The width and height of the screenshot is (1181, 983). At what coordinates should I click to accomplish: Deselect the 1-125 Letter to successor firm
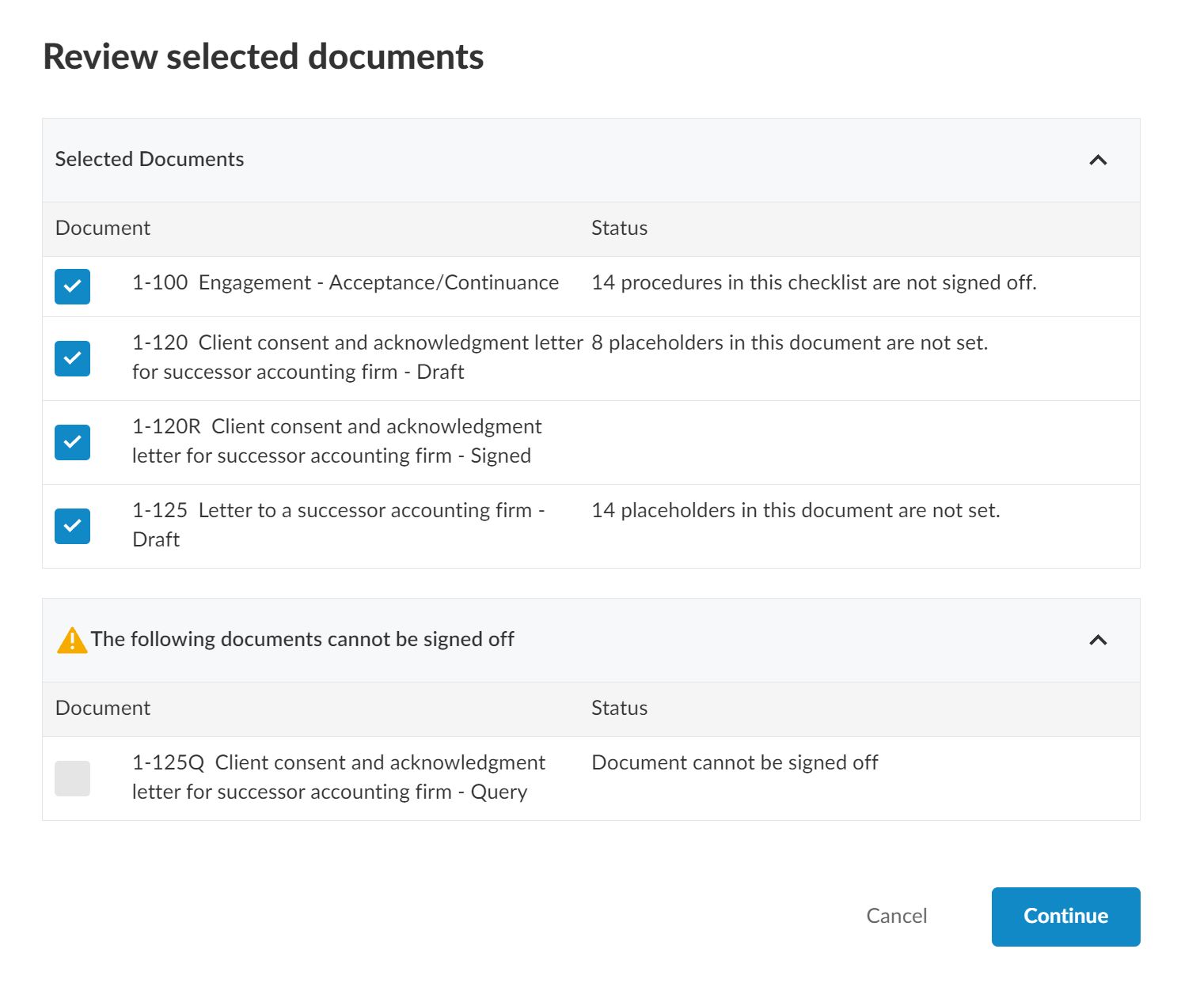coord(72,525)
